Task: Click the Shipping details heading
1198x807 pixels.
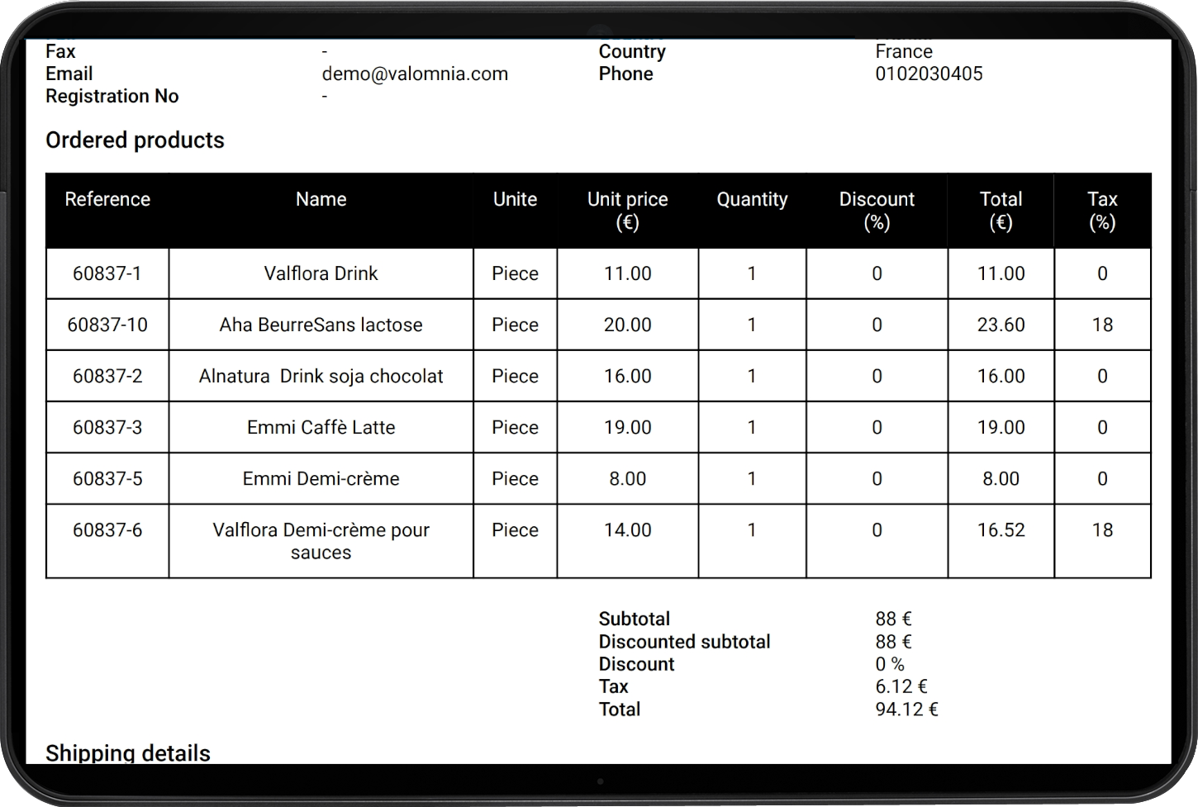Action: pyautogui.click(x=128, y=752)
